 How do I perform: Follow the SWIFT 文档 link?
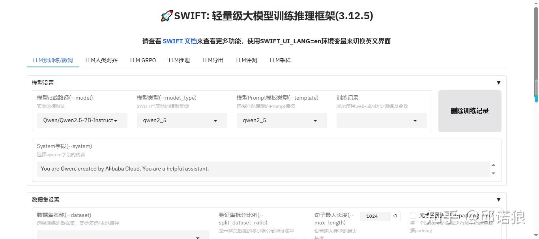(x=180, y=41)
